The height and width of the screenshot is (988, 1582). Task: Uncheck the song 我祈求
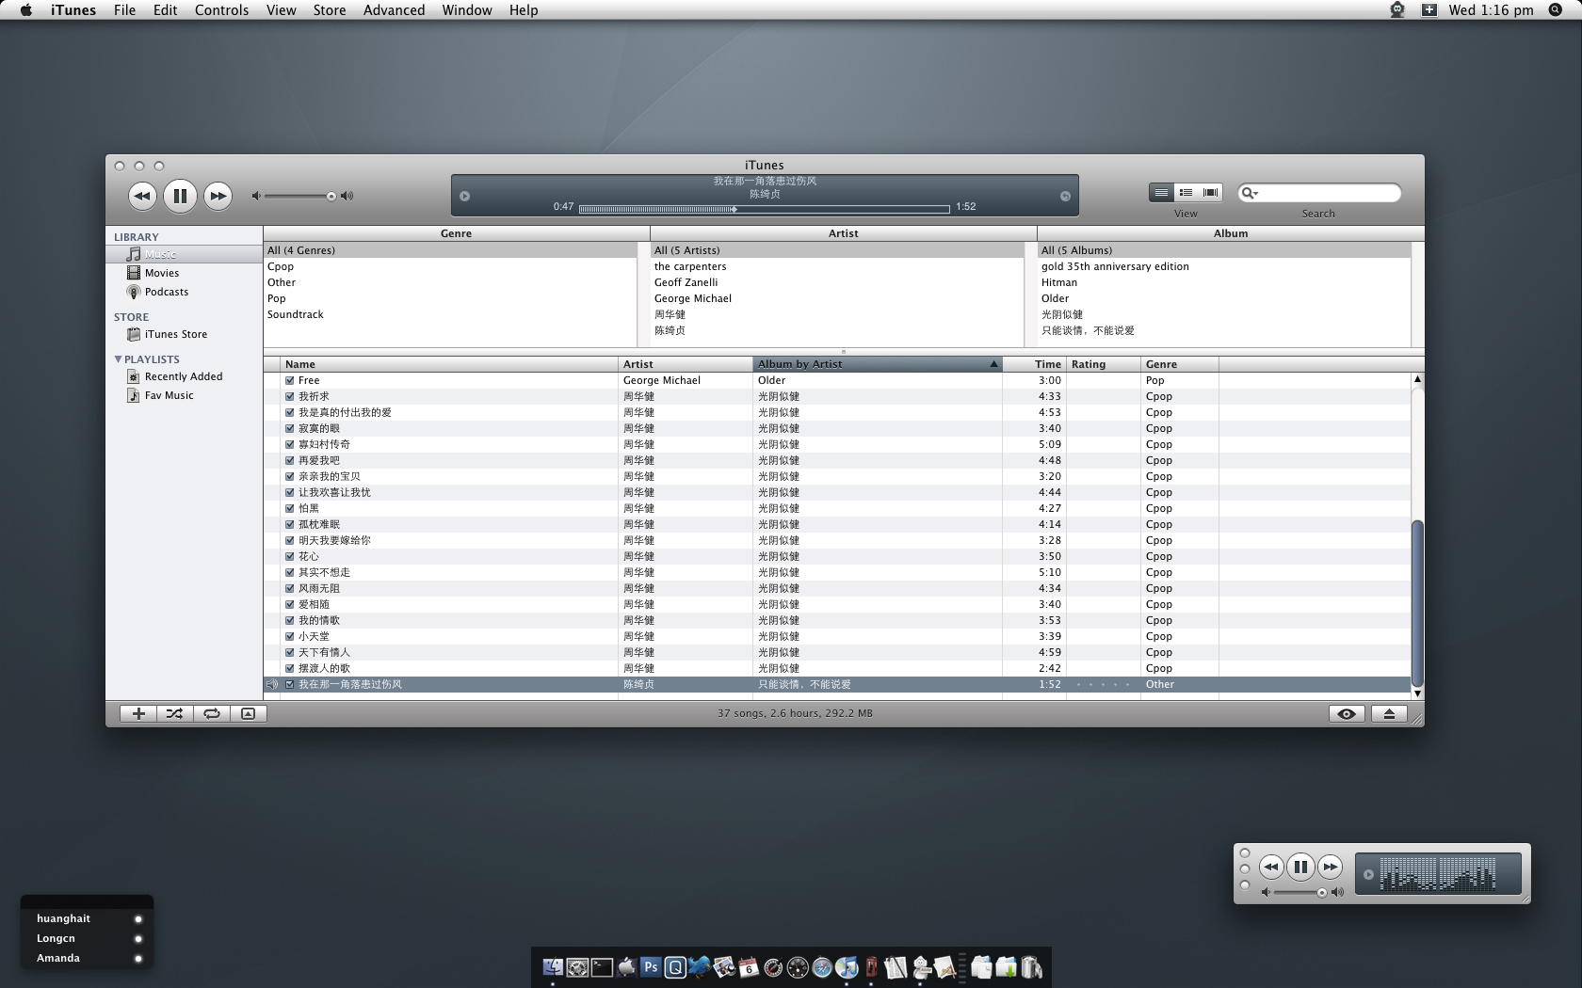pyautogui.click(x=290, y=396)
